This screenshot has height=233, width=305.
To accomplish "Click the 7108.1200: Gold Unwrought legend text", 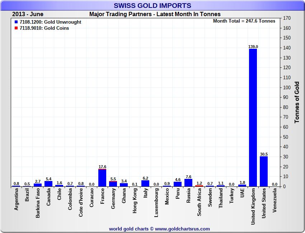I will coord(50,22).
